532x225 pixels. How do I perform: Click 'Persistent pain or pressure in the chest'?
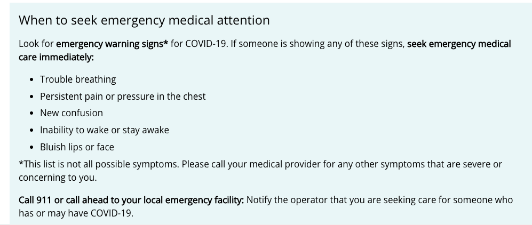pos(123,96)
